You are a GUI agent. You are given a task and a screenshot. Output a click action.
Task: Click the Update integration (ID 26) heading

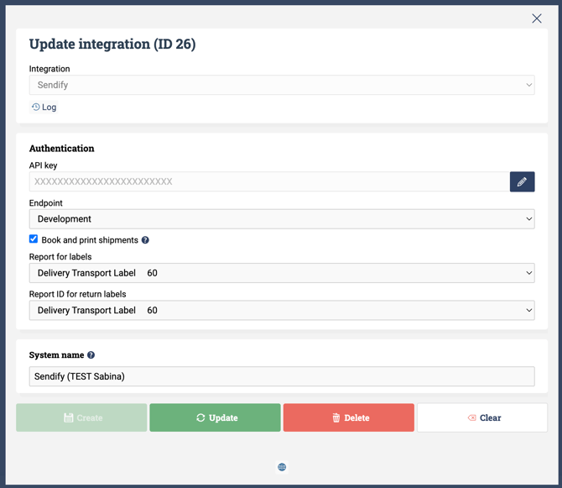112,45
